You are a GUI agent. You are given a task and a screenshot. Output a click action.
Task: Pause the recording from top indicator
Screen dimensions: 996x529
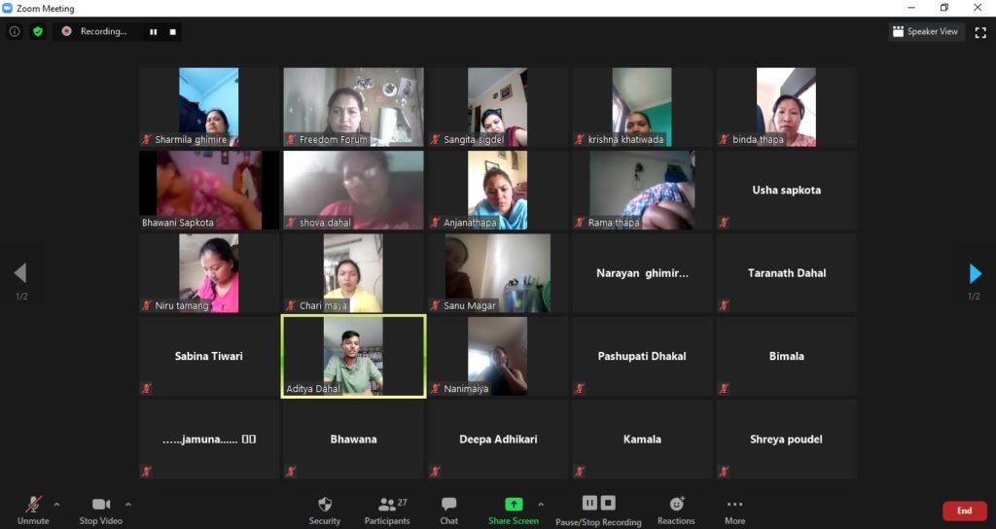(x=153, y=31)
